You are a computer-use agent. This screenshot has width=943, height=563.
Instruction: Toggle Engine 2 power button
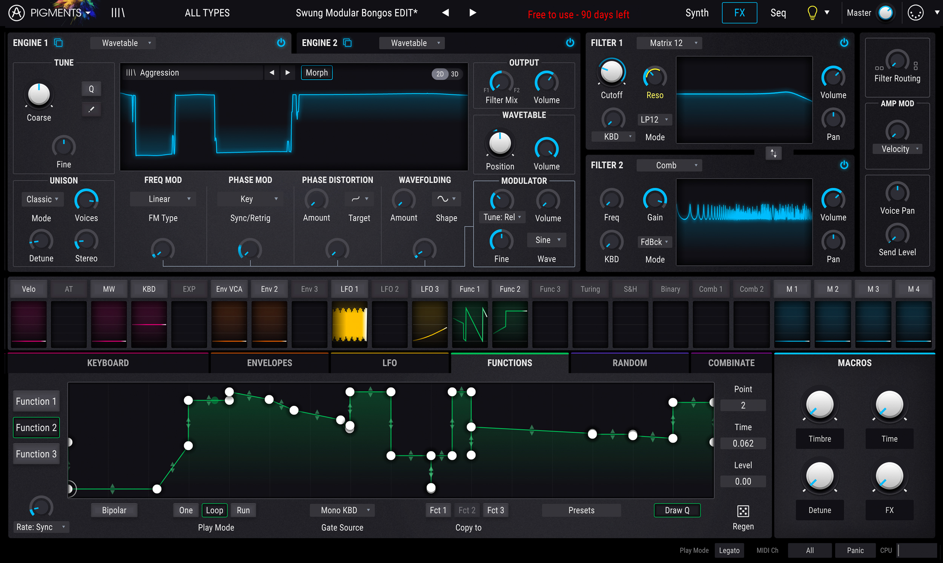[x=570, y=43]
